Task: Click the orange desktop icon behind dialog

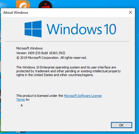Action: 23,4
